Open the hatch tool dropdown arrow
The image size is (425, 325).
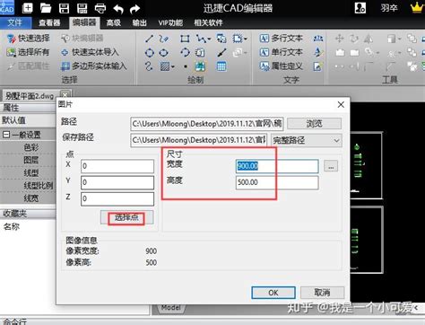173,66
